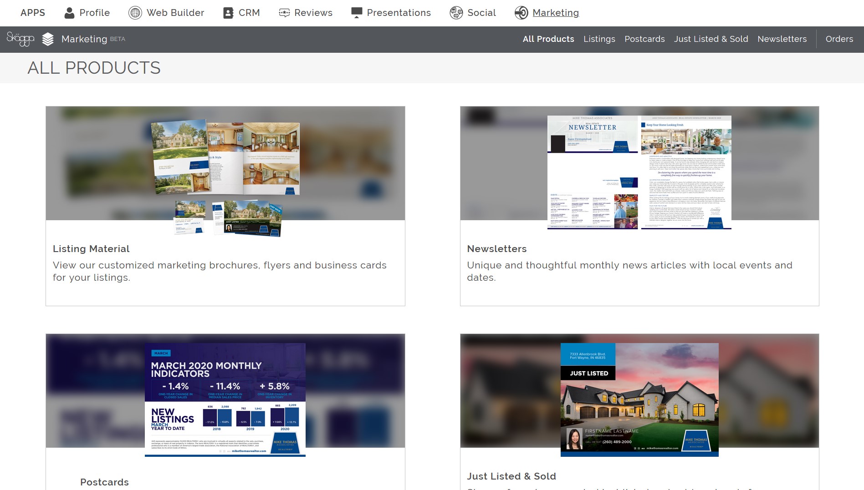Viewport: 864px width, 490px height.
Task: Click the Profile person icon
Action: coord(69,13)
